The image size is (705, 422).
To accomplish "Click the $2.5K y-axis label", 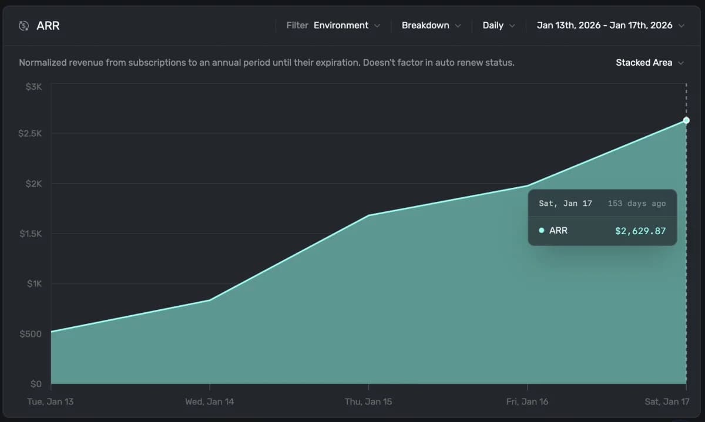I will tap(30, 134).
